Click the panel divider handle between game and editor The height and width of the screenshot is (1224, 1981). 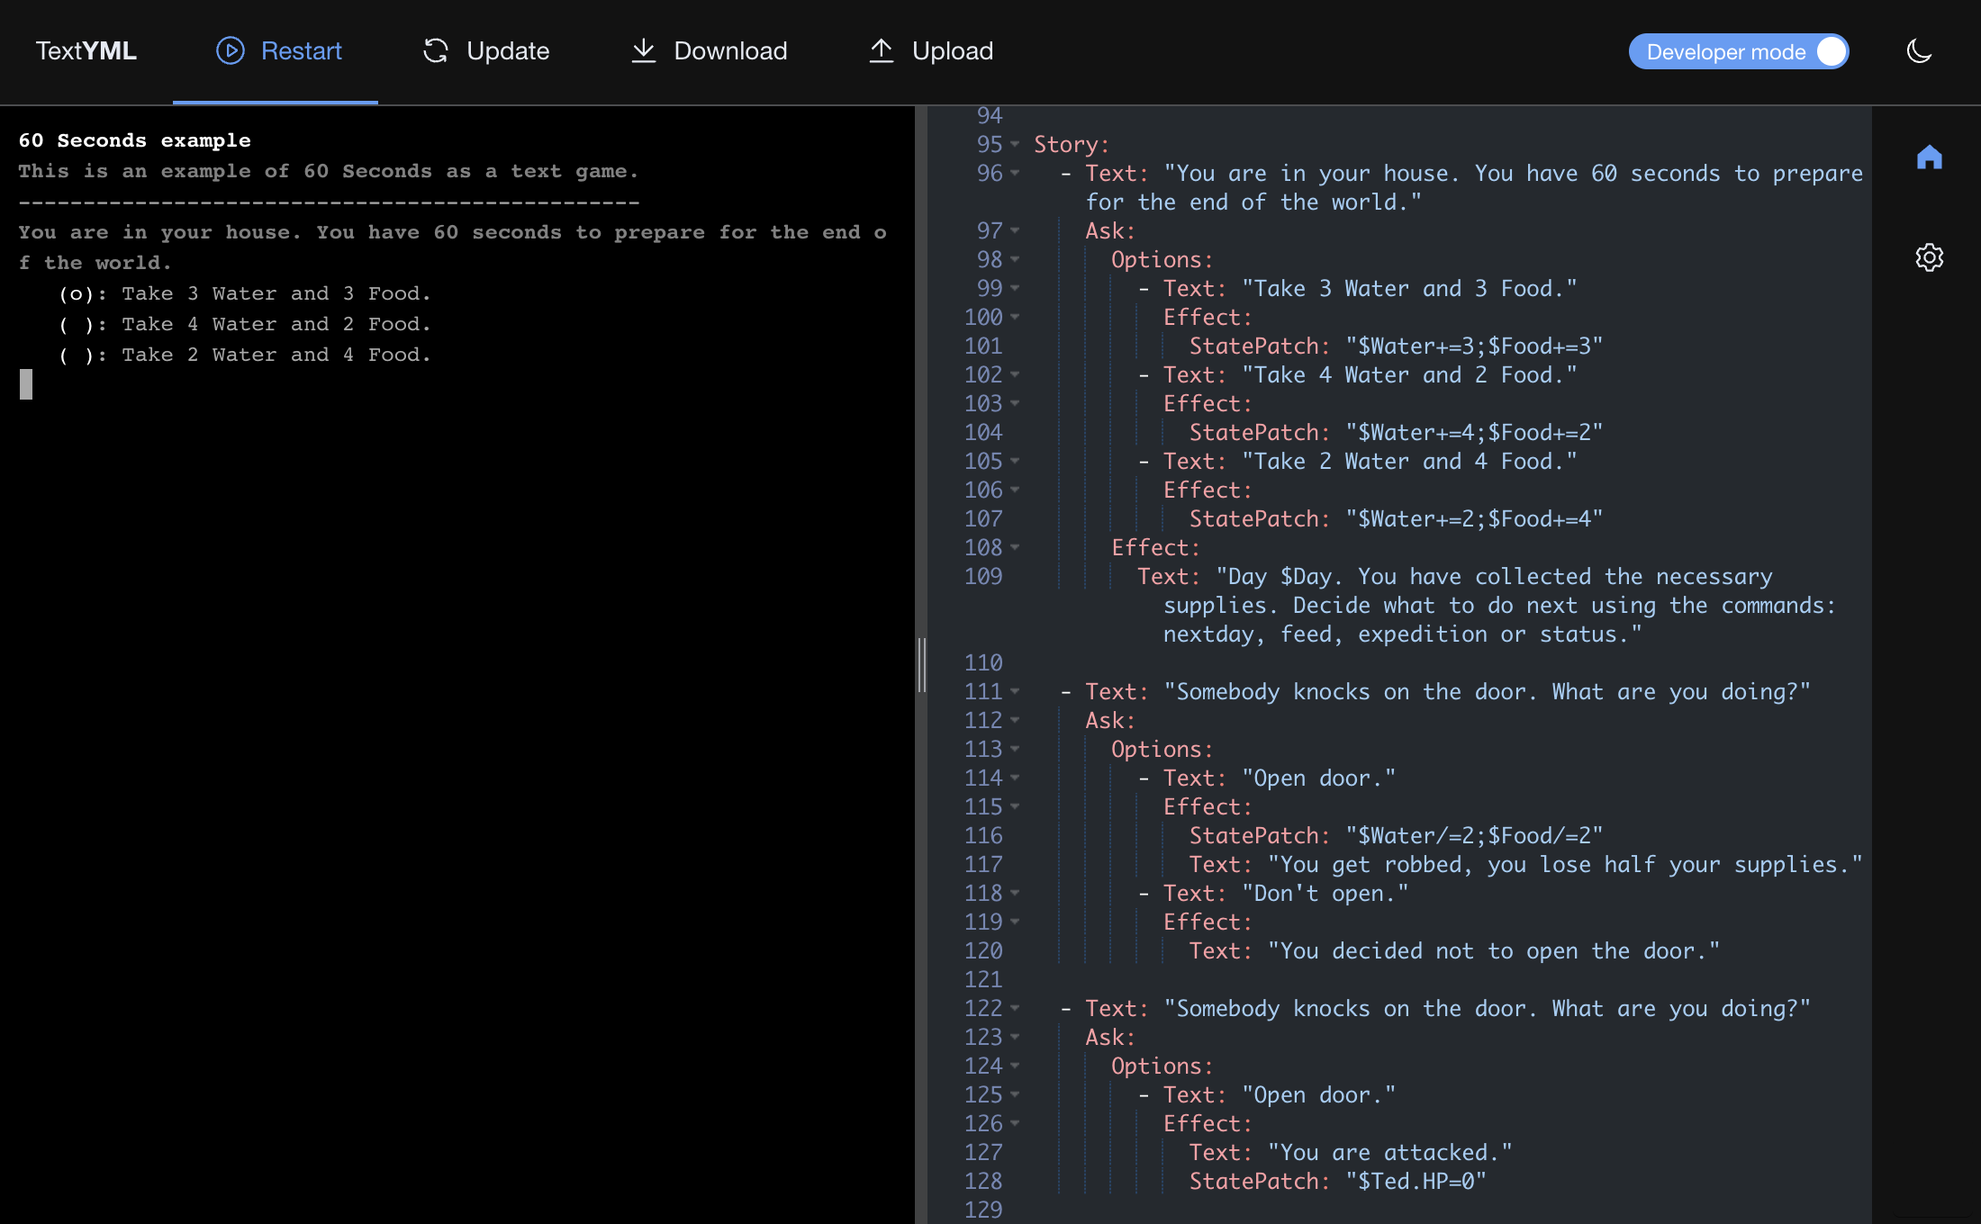click(922, 664)
